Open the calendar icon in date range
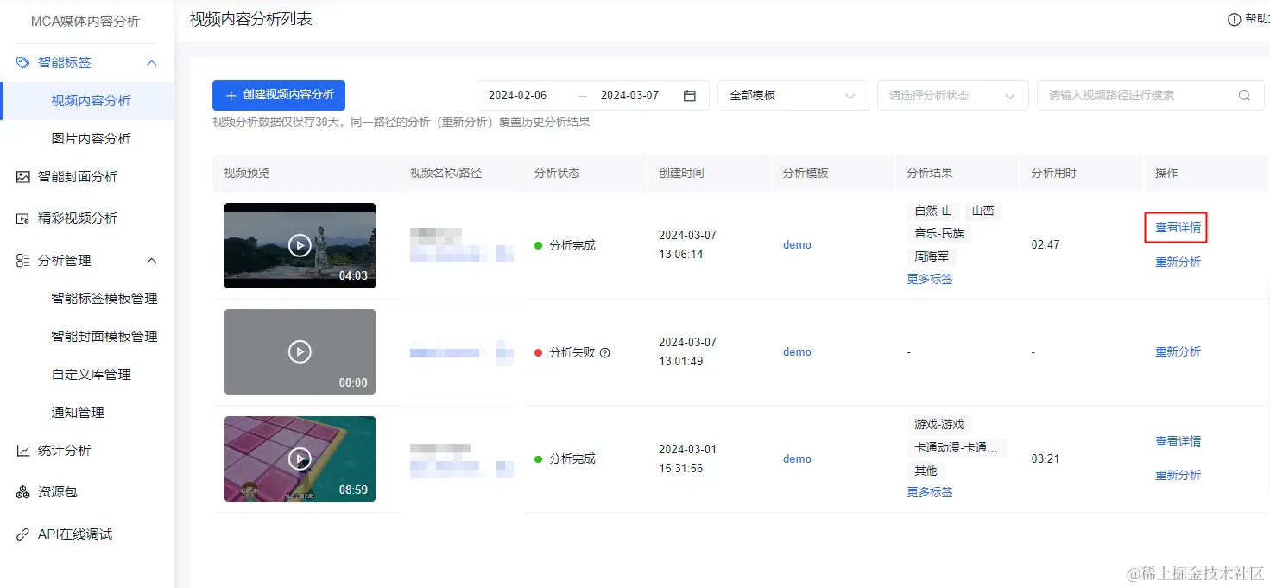Screen dimensions: 1270x588 pos(690,96)
